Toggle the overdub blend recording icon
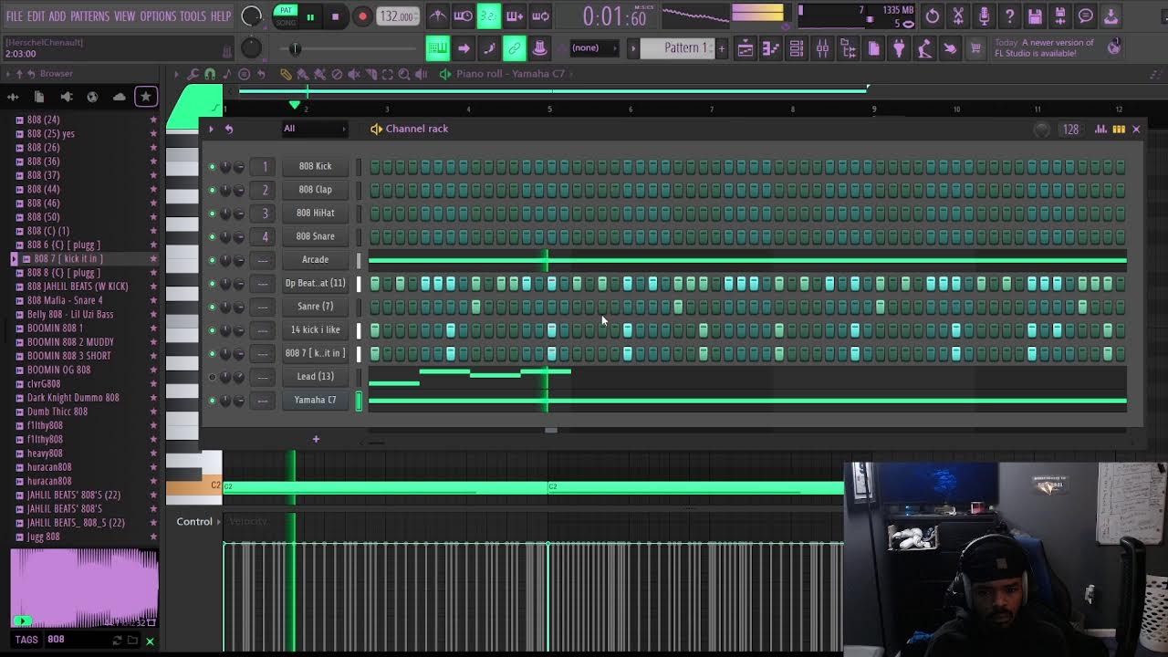The image size is (1168, 657). (515, 16)
